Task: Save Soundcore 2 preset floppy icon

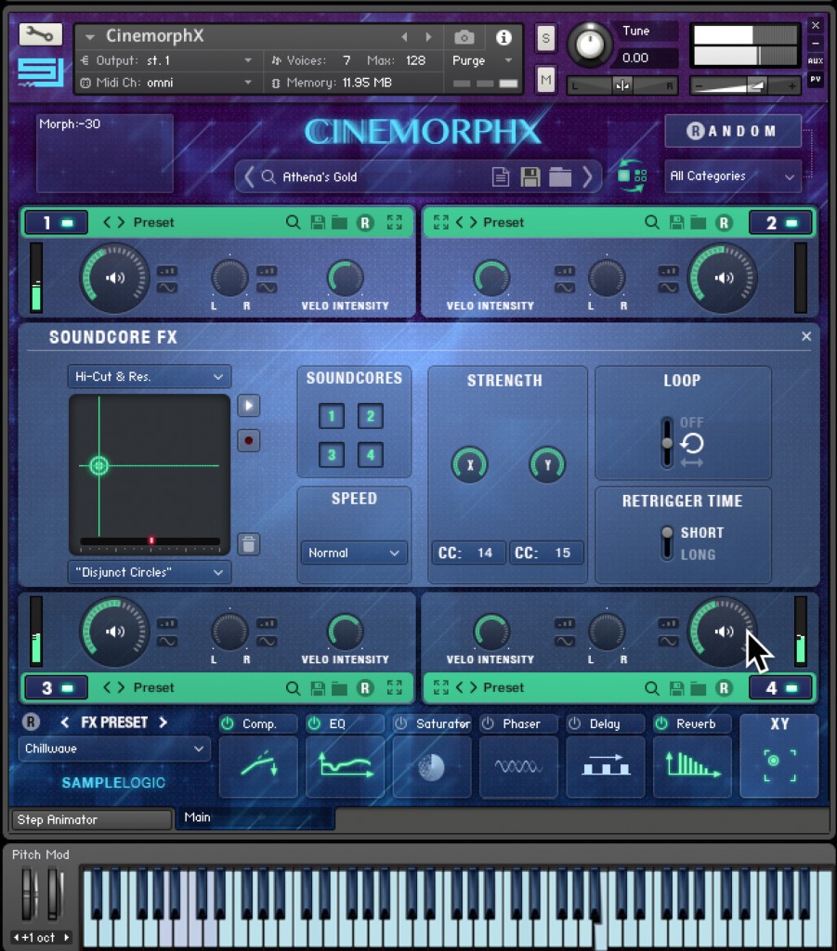Action: click(x=676, y=223)
